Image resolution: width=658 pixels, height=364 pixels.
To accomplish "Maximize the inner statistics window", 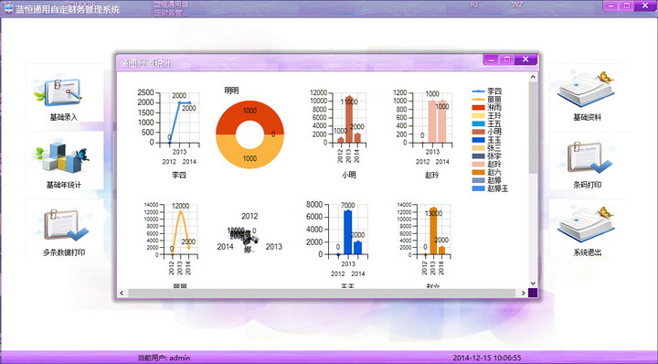I will pos(507,59).
